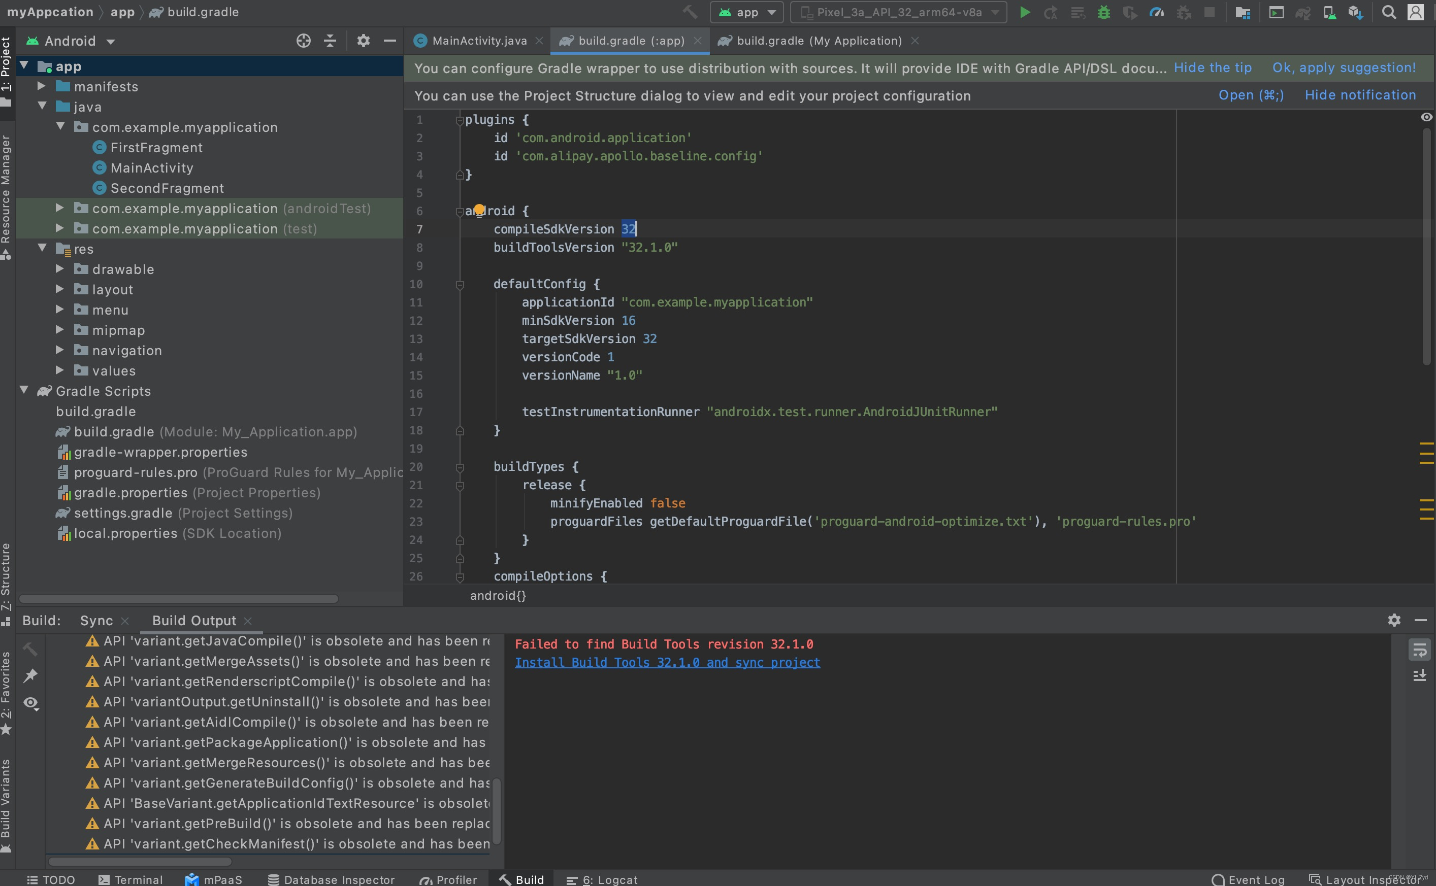Toggle the eye view filter in Build panel
The height and width of the screenshot is (886, 1436).
pyautogui.click(x=30, y=703)
